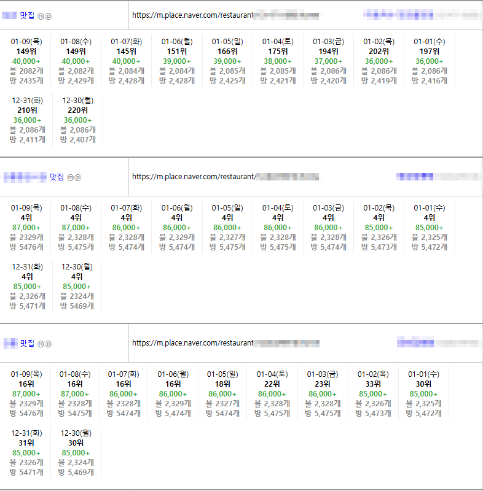This screenshot has height=491, width=483.
Task: Click the circled m icon in third row
Action: click(x=41, y=344)
